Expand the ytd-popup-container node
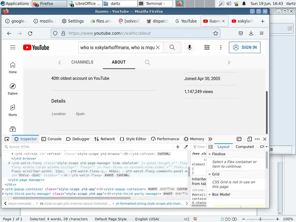This screenshot has height=222, width=296. tap(3, 189)
